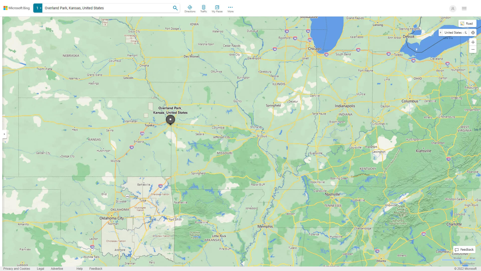The height and width of the screenshot is (271, 481).
Task: Open the numbered search dropdown
Action: pyautogui.click(x=38, y=8)
